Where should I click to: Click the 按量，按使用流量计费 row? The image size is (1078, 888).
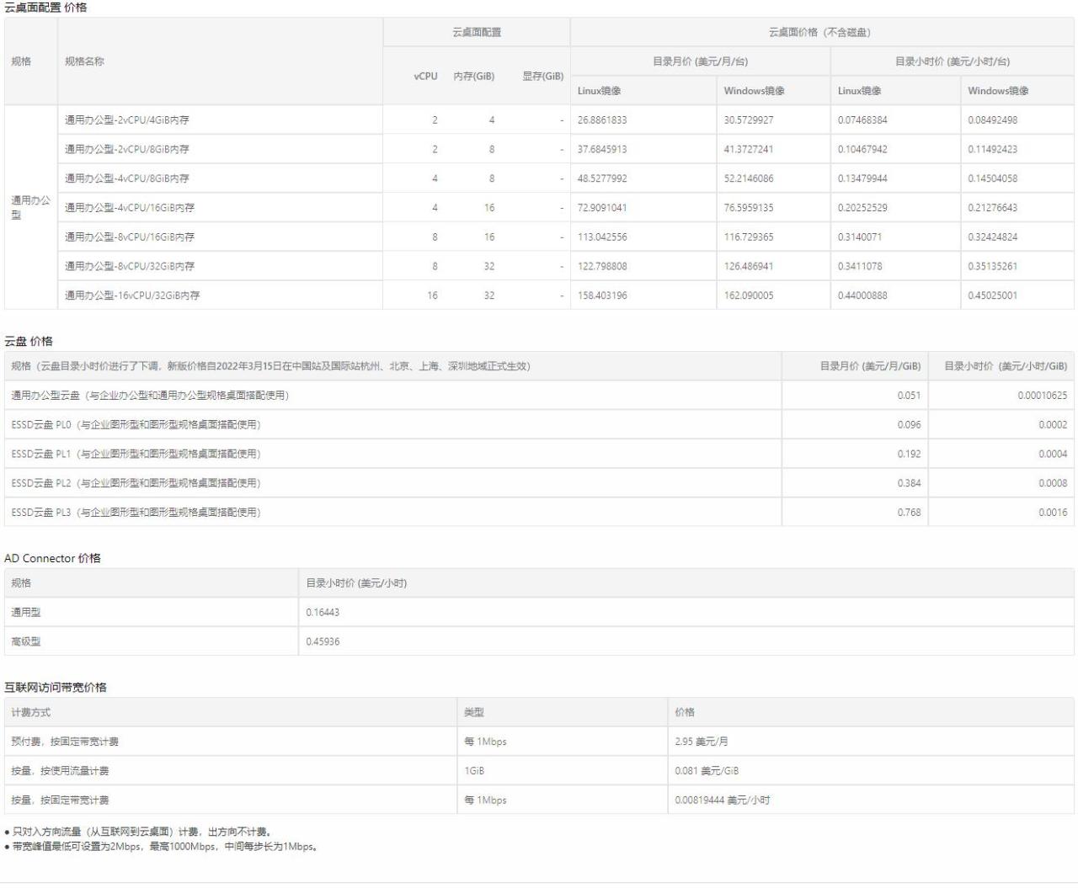(x=539, y=771)
